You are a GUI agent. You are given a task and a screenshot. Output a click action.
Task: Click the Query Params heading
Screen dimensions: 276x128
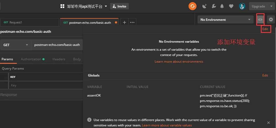pos(13,69)
